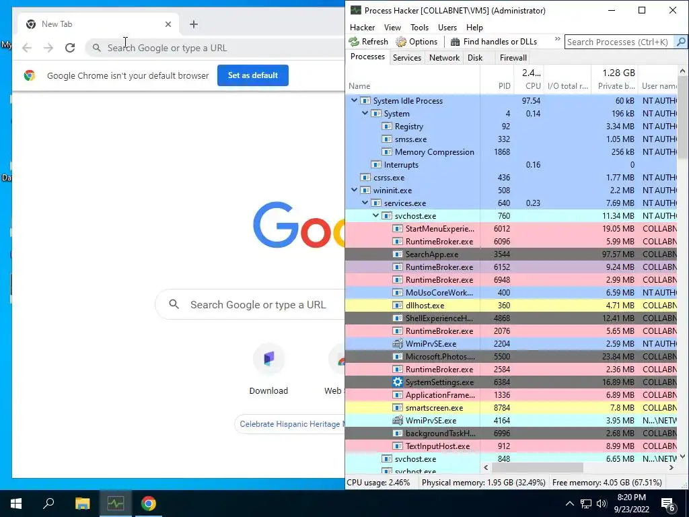Viewport: 689px width, 517px height.
Task: Sort by the CPU column header
Action: pyautogui.click(x=529, y=79)
